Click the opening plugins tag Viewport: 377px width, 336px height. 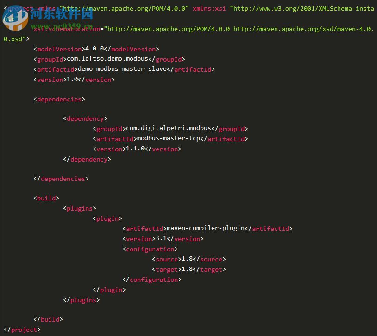click(x=80, y=208)
